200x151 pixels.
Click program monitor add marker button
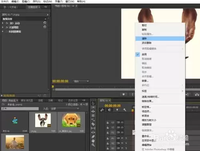[x=124, y=94]
